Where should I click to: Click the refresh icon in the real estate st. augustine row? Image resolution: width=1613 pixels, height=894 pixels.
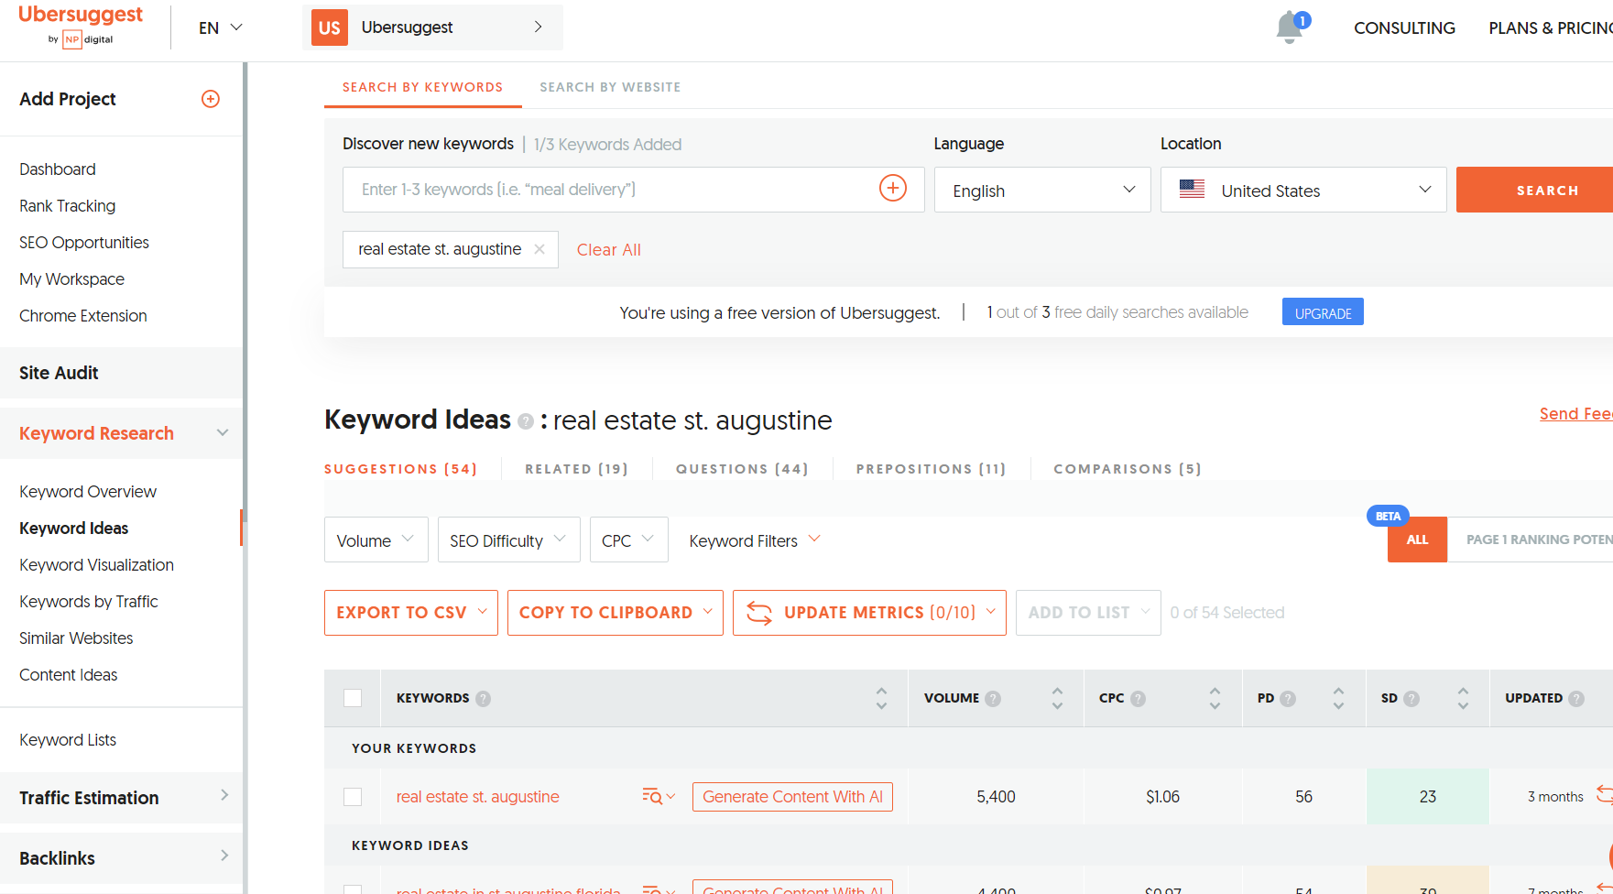(1604, 795)
